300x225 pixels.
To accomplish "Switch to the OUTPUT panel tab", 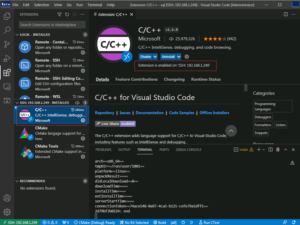I will 124,150.
